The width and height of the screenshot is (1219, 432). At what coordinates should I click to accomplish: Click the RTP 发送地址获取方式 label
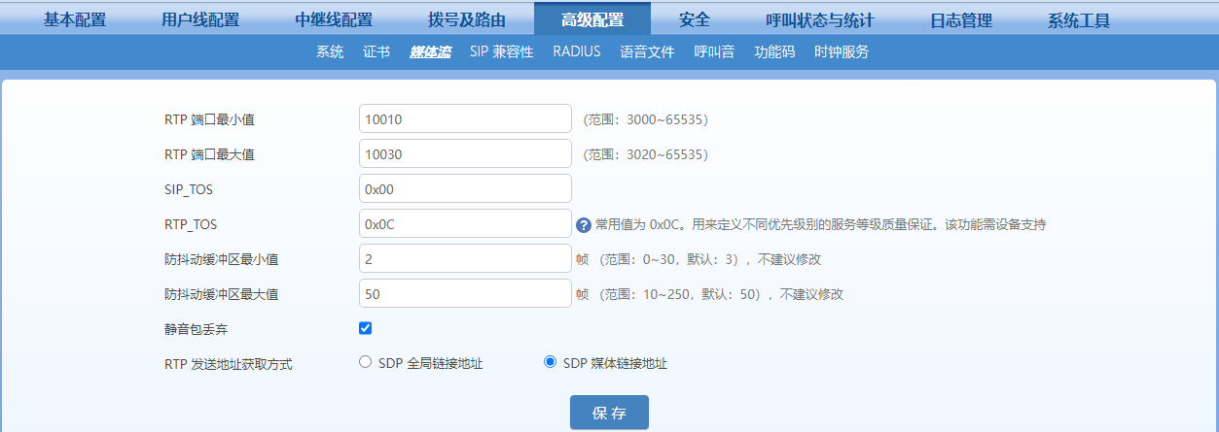[229, 364]
